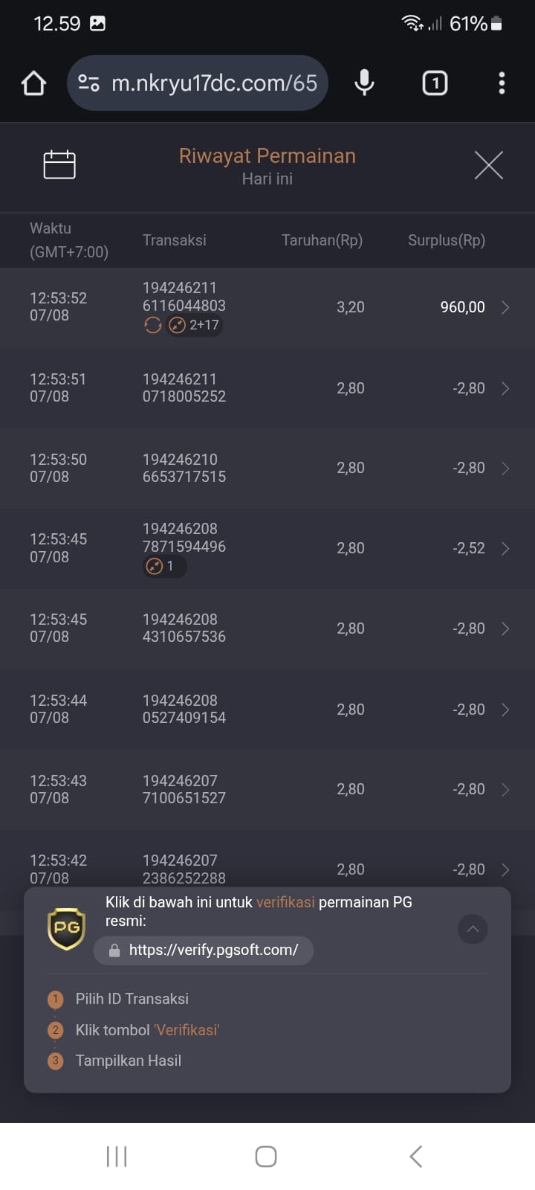Tap the microphone voice search icon
Screen dimensions: 535x1190
[x=364, y=83]
